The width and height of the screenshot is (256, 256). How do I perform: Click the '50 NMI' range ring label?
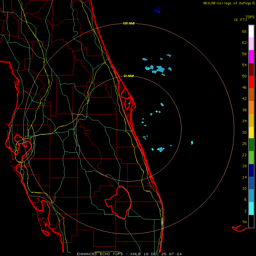[129, 76]
